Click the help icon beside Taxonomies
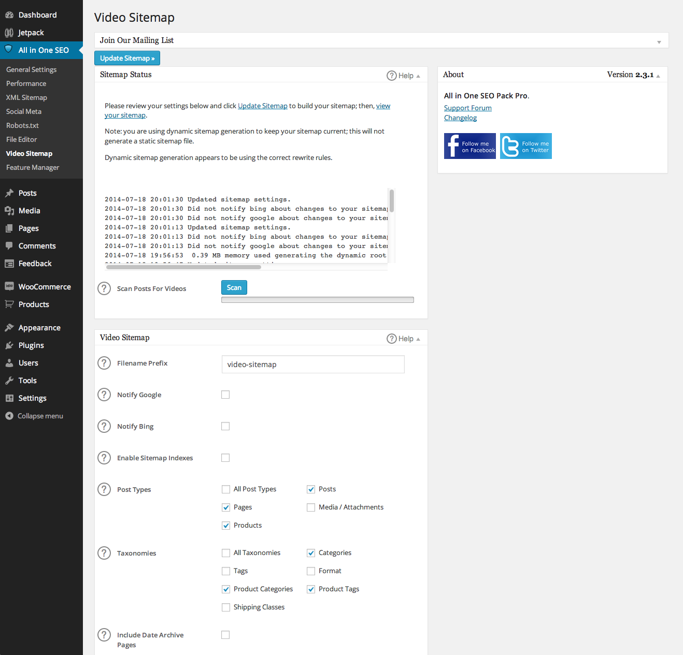The height and width of the screenshot is (655, 683). coord(104,553)
